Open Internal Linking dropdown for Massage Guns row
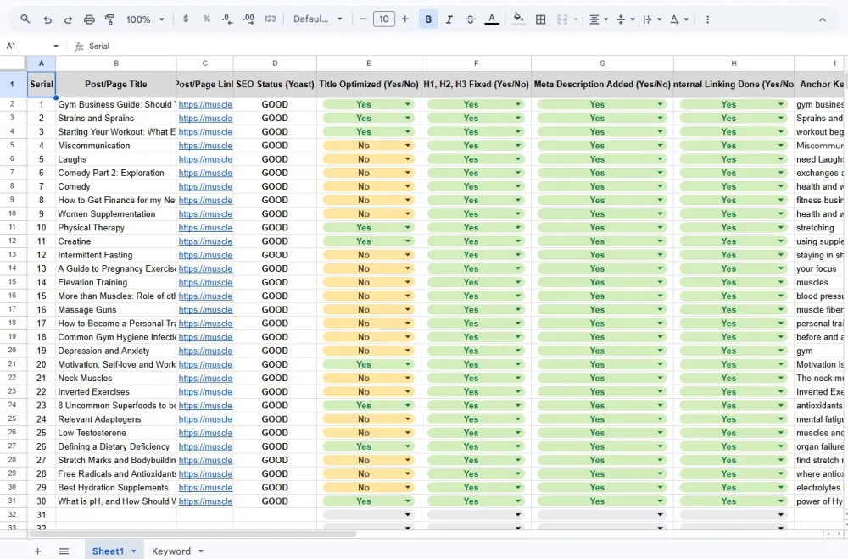 pyautogui.click(x=780, y=309)
